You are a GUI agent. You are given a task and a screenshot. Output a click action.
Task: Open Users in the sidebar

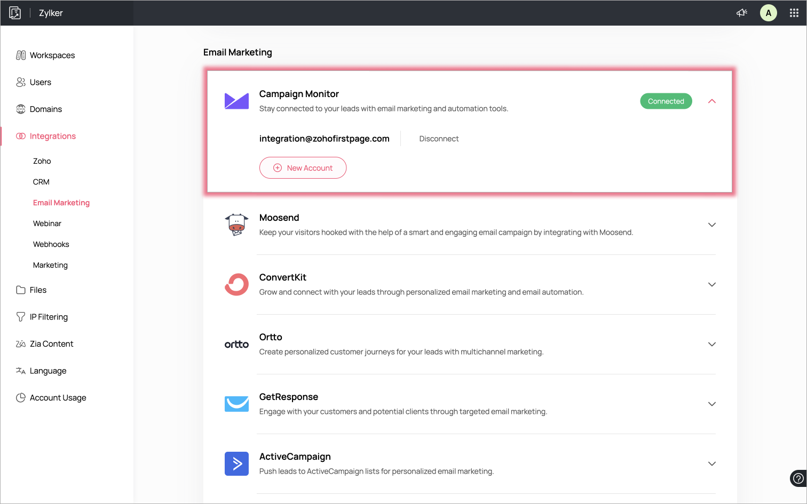tap(41, 82)
